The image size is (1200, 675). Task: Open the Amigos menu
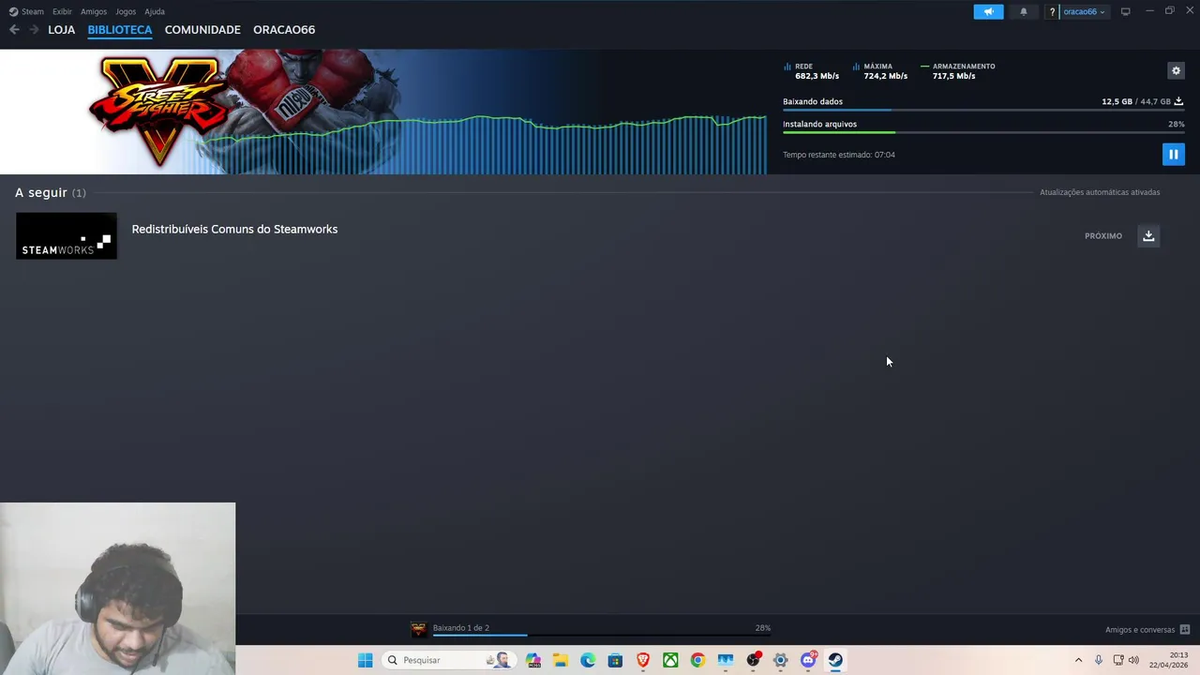click(x=94, y=11)
